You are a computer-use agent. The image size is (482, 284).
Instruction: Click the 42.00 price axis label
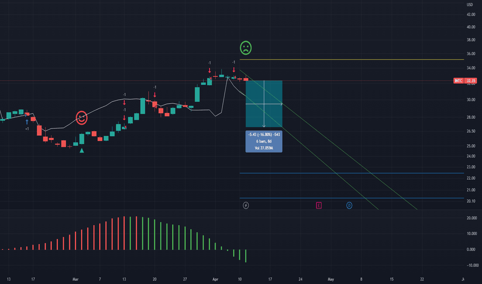471,14
